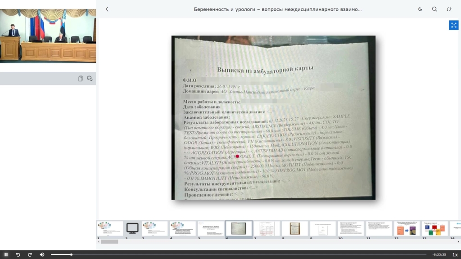Click the playback progress bar
Screen dimensions: 461x259
pyautogui.click(x=225, y=255)
